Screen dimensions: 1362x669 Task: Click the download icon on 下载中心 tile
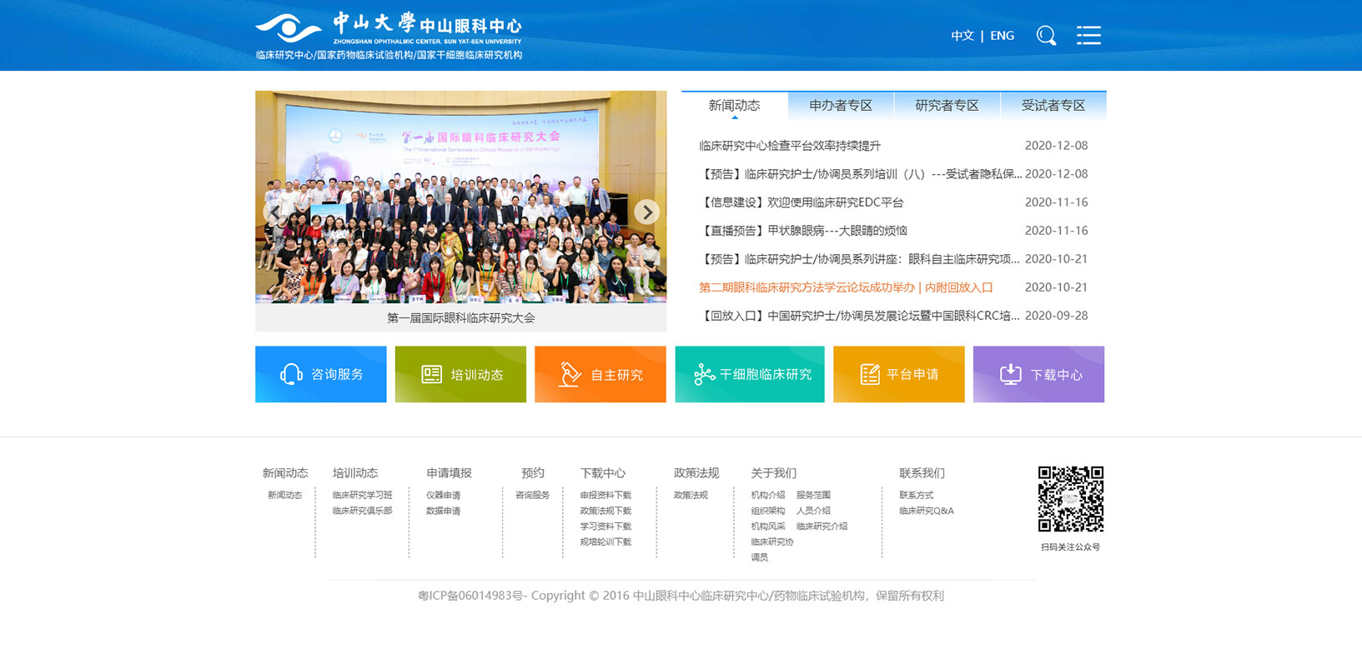tap(1010, 374)
